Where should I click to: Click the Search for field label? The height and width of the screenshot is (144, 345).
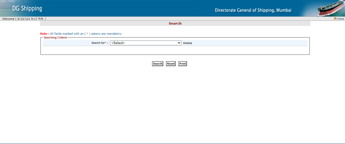98,43
